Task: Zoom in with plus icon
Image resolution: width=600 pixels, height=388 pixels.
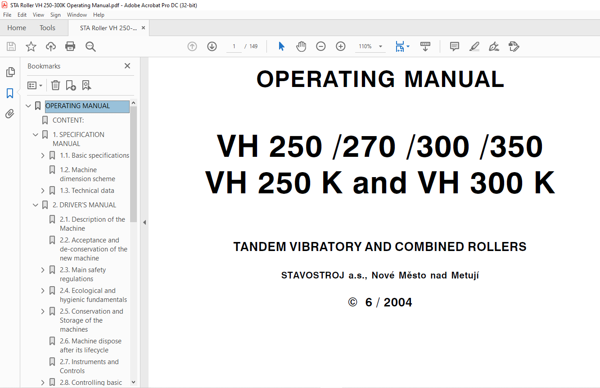Action: pos(341,46)
